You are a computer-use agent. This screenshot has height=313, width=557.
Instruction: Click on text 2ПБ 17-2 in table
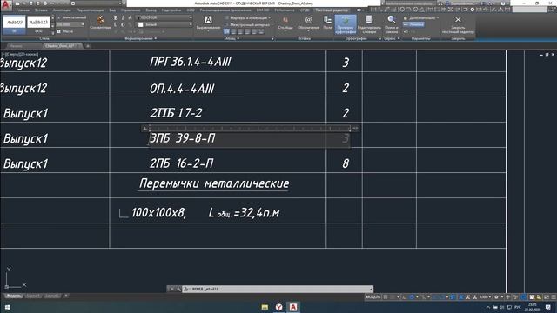click(x=176, y=113)
